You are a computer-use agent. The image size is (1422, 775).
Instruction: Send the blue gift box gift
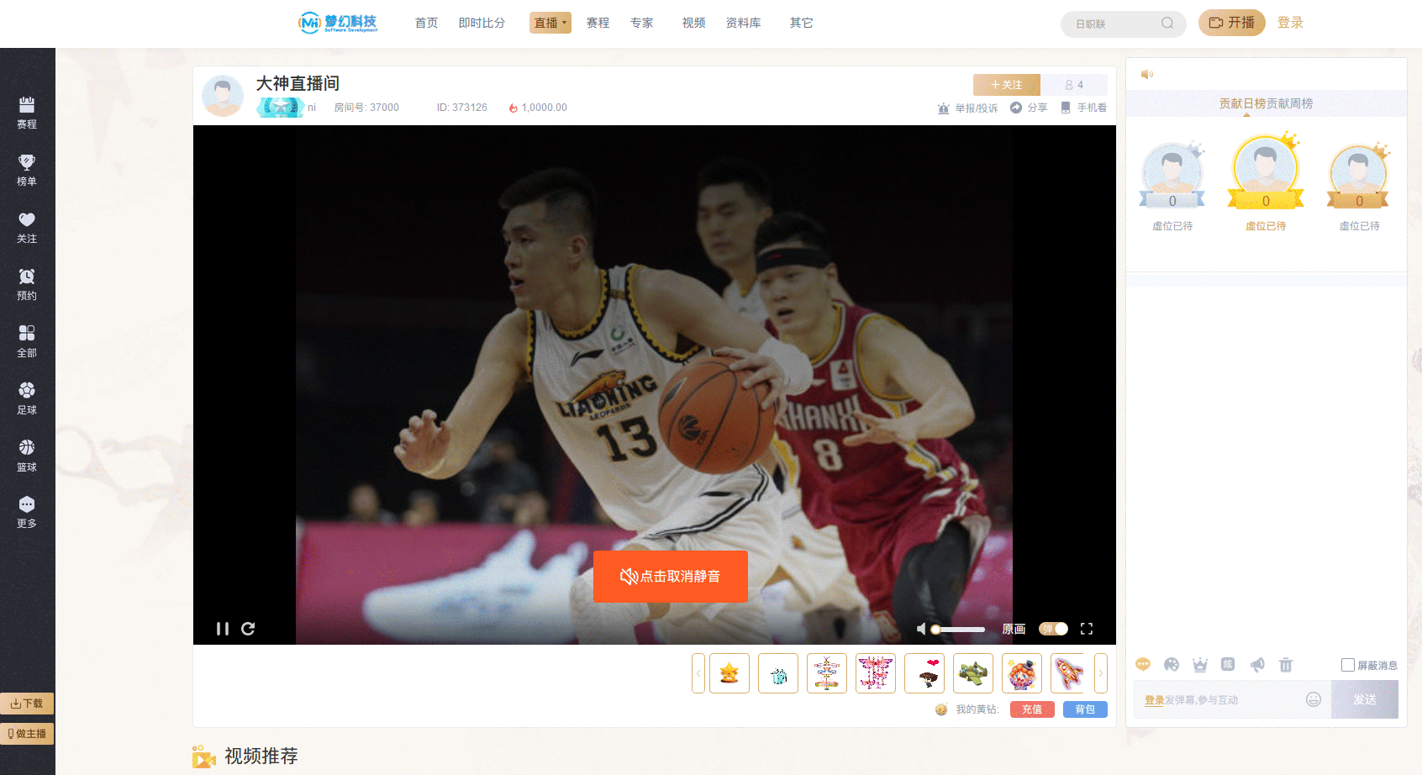[x=778, y=673]
